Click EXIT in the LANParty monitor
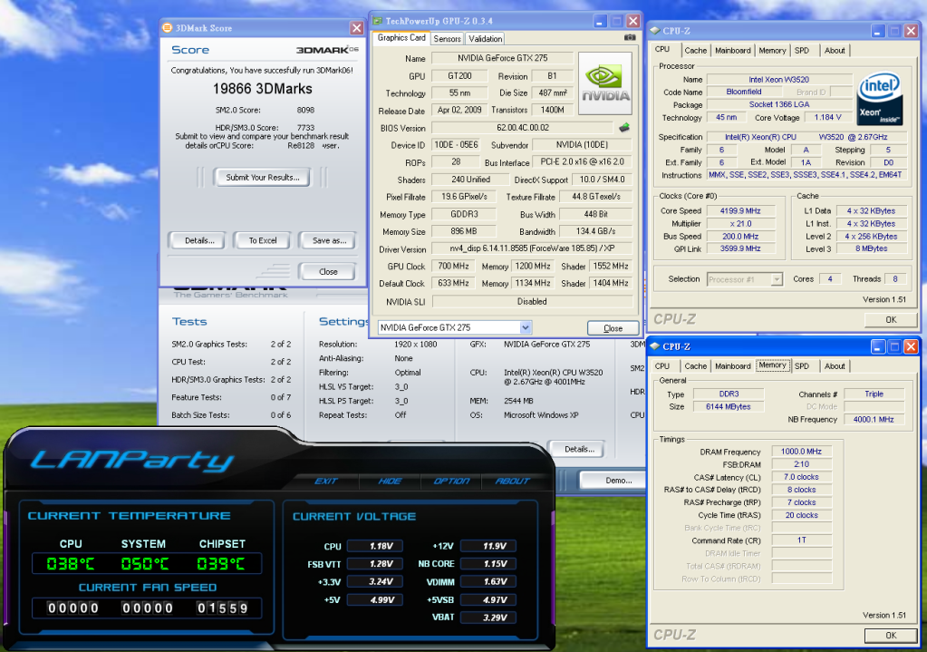 (x=325, y=481)
